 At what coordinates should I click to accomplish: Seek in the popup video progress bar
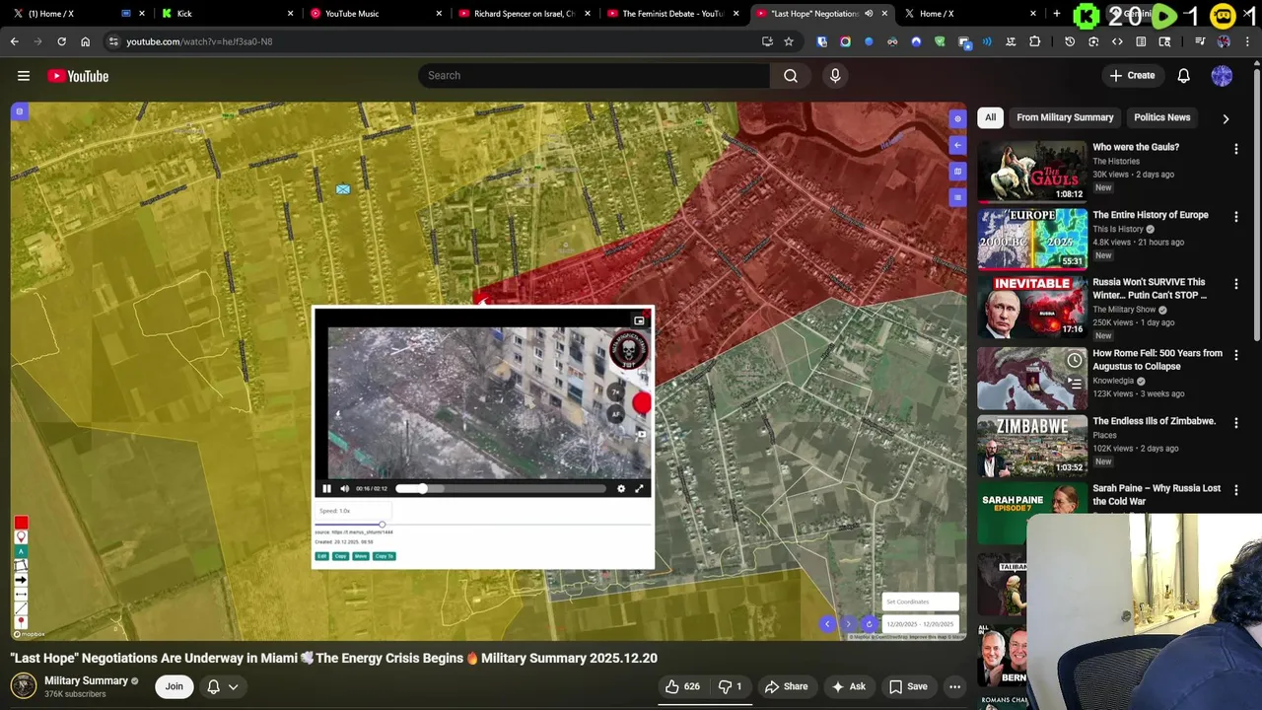coord(501,488)
